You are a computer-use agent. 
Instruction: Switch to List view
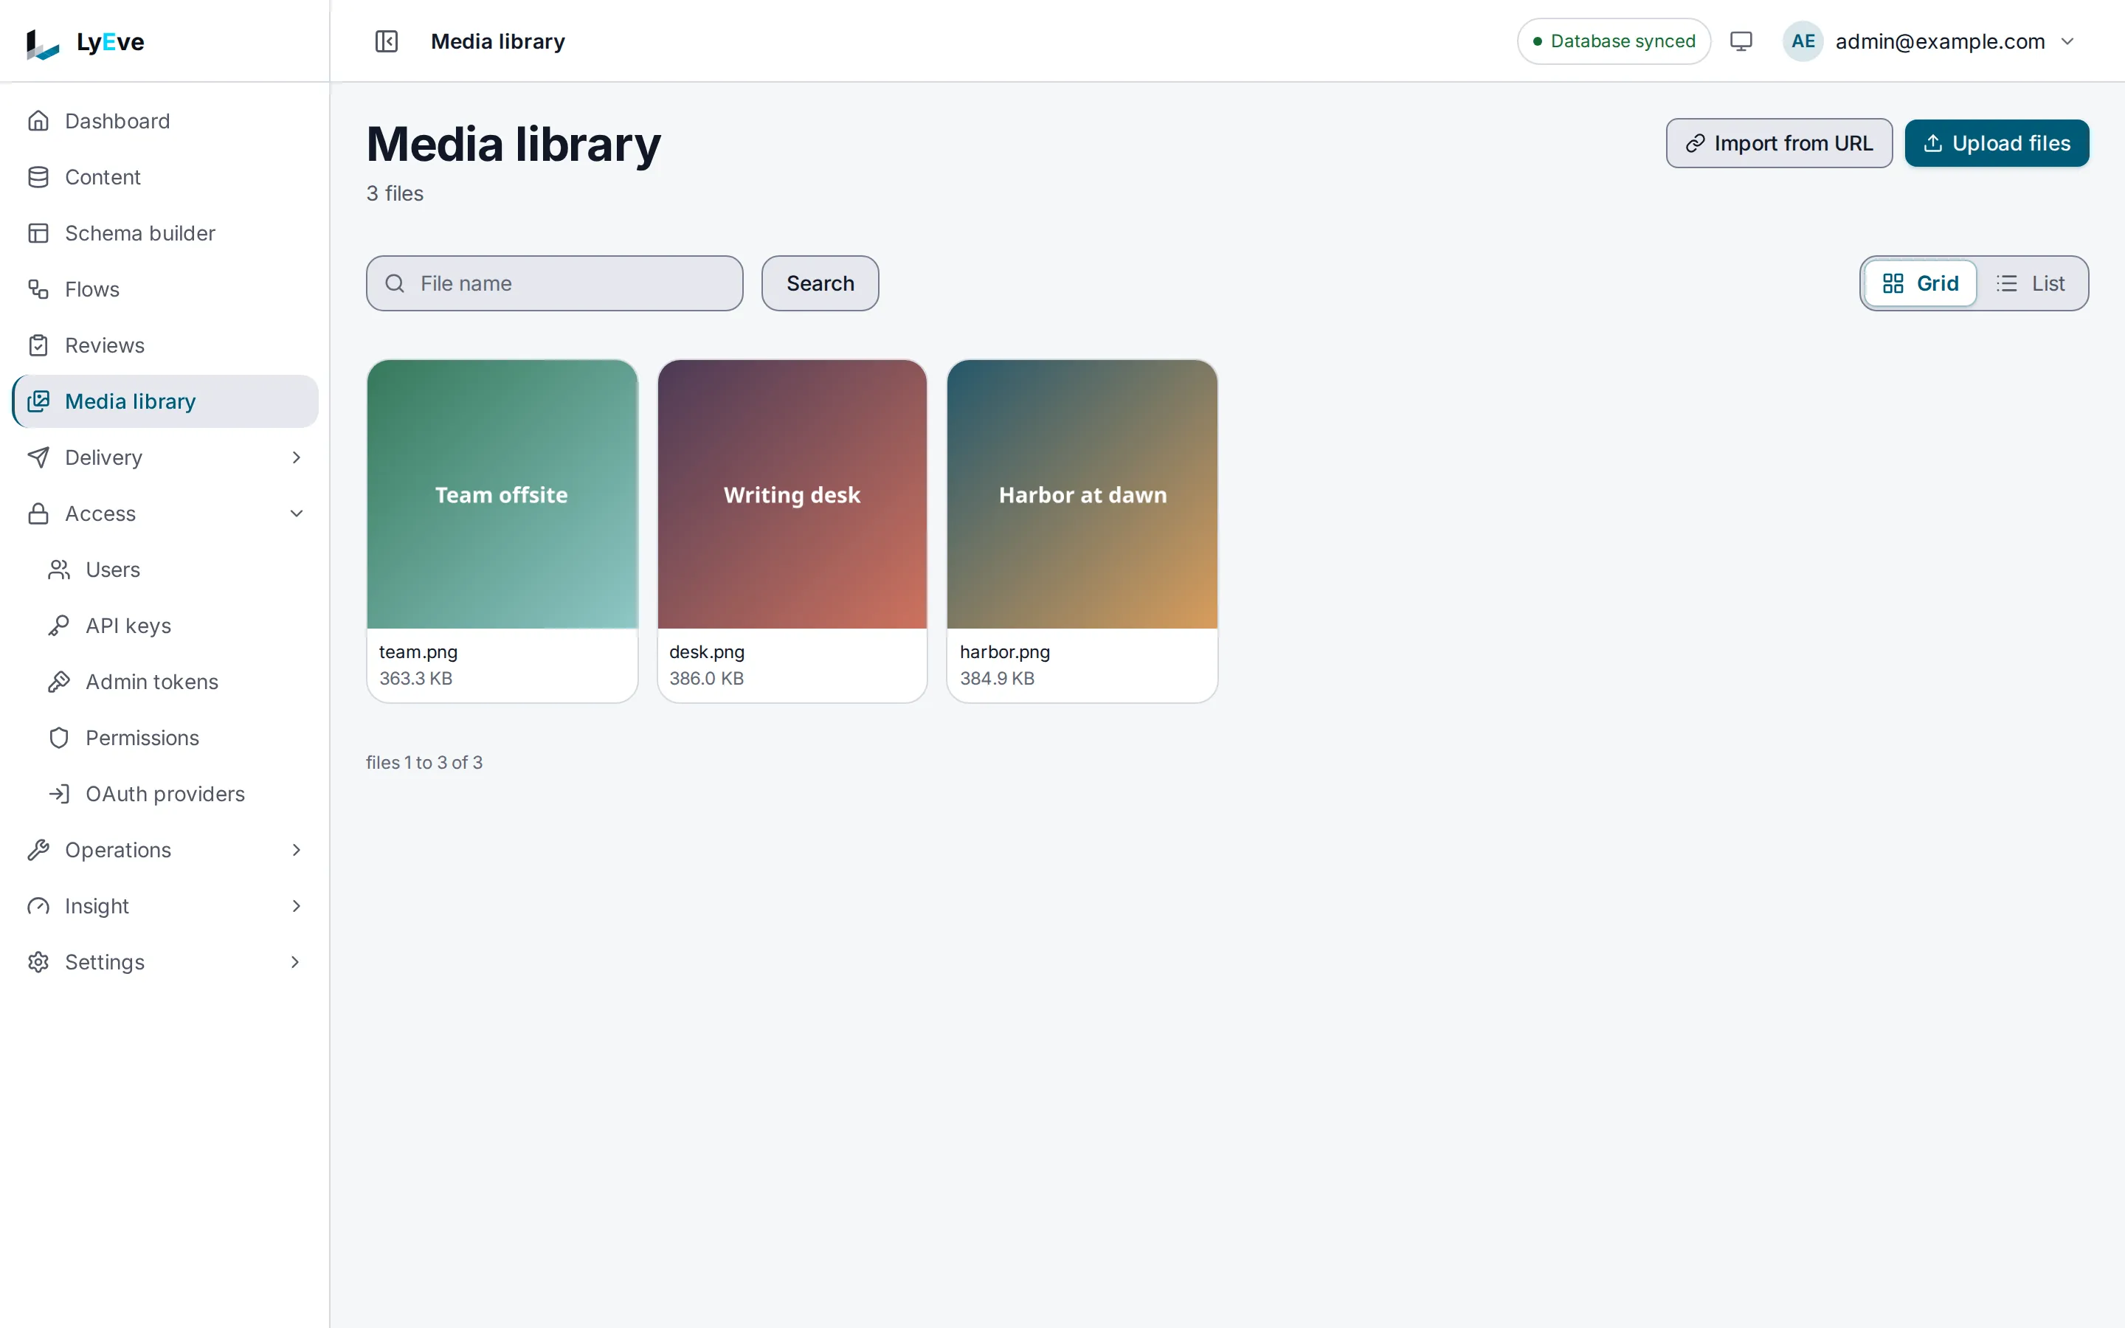[x=2031, y=284]
